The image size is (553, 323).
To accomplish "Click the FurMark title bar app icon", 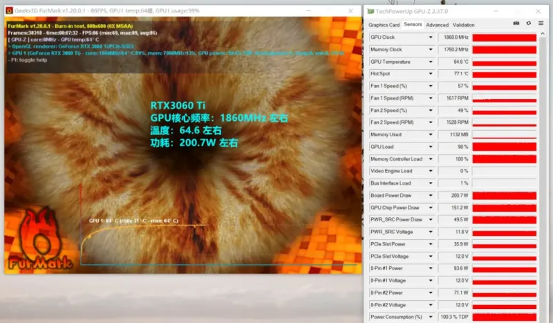I will 10,10.
